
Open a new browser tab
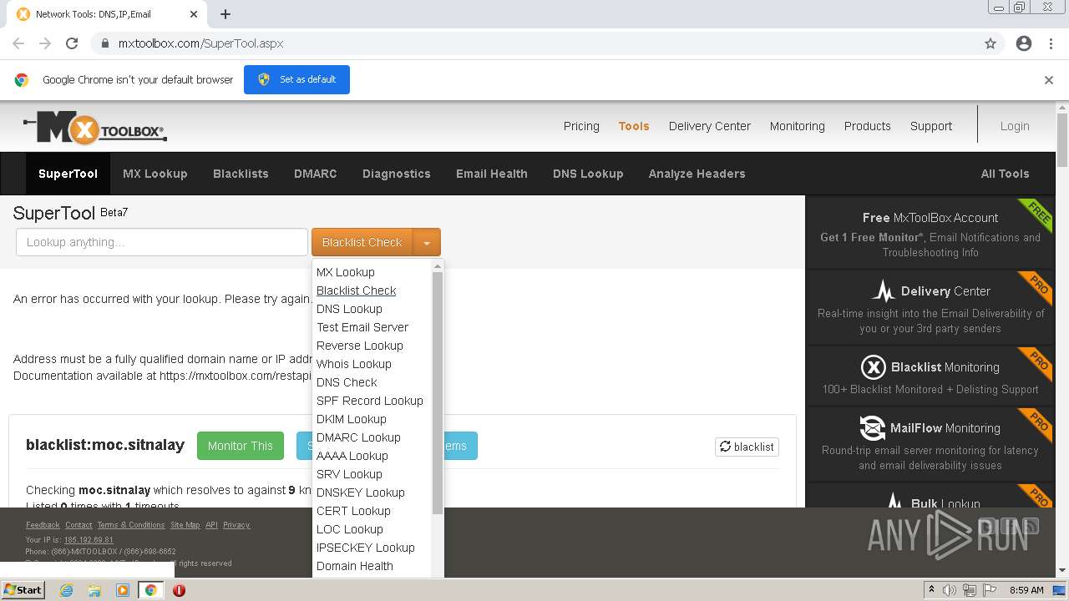coord(225,14)
